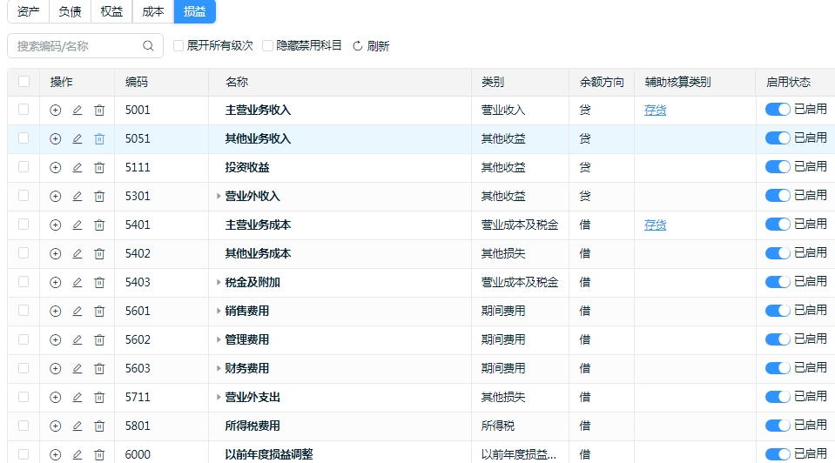This screenshot has width=835, height=463.
Task: Expand the 营业外收入 tree row
Action: click(219, 197)
